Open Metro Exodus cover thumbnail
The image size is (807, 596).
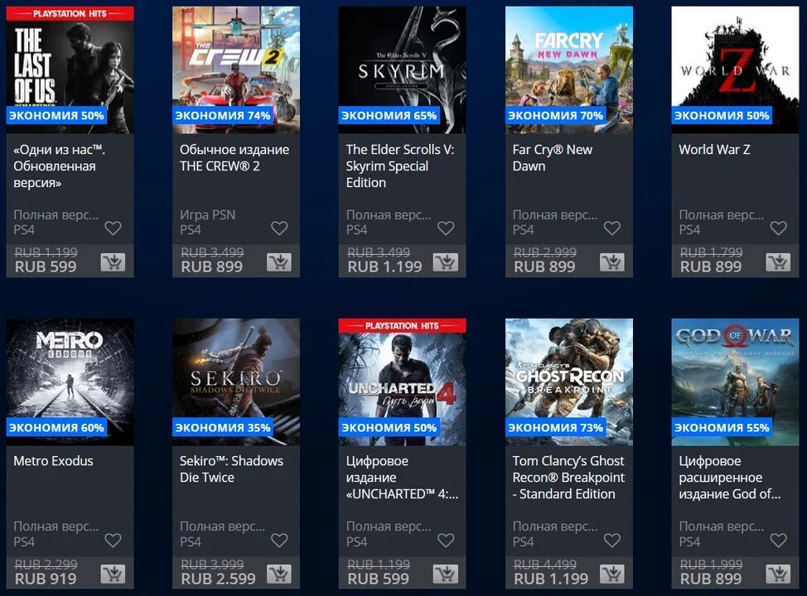click(70, 382)
